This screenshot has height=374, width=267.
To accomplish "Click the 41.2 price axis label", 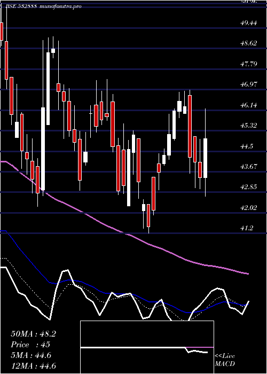I will [x=247, y=228].
